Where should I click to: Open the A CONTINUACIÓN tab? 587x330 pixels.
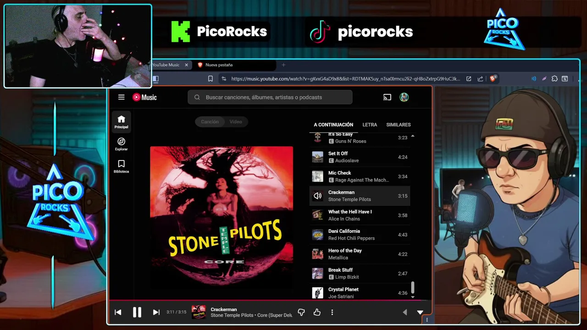pyautogui.click(x=333, y=125)
